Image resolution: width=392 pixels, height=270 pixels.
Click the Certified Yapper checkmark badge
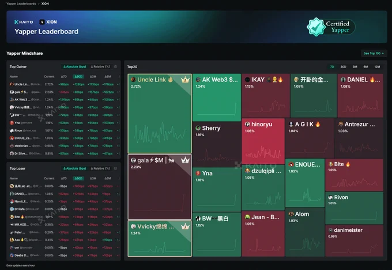tap(316, 27)
